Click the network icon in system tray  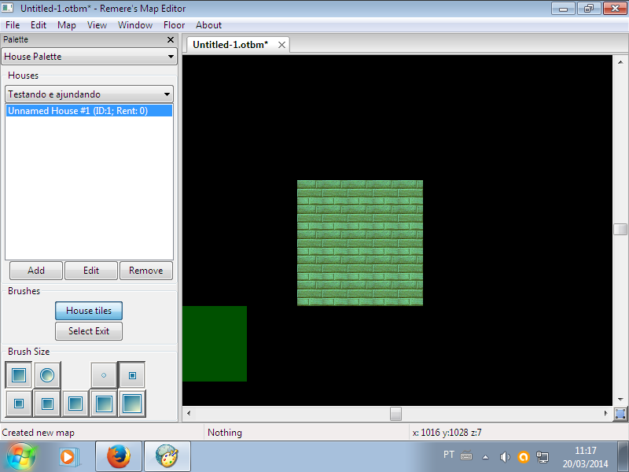tap(543, 457)
